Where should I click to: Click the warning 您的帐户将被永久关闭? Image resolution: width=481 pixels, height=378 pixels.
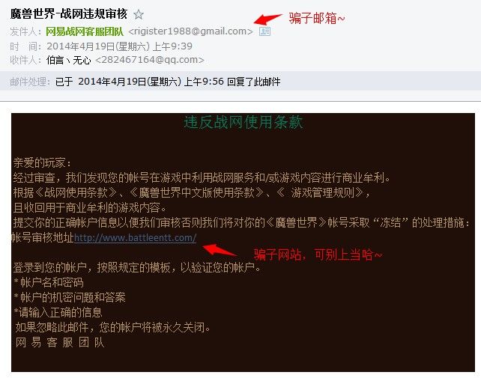point(154,327)
